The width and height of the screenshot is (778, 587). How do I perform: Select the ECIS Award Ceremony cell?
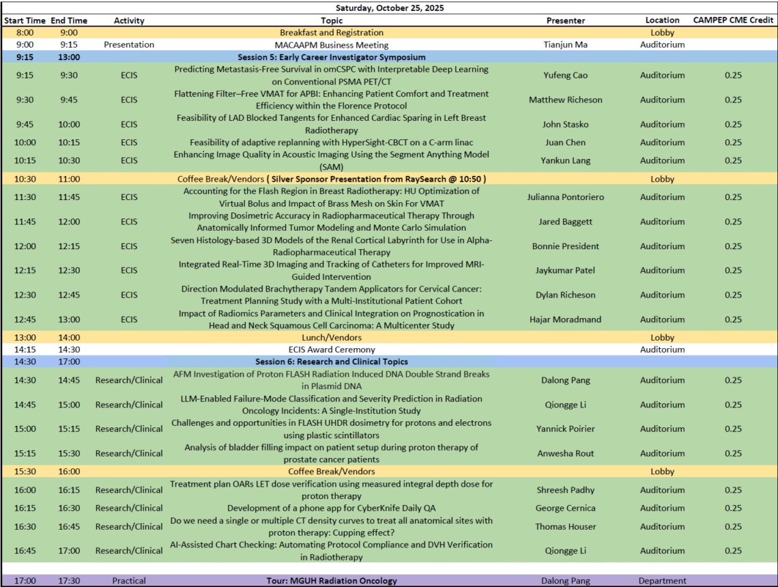point(332,349)
